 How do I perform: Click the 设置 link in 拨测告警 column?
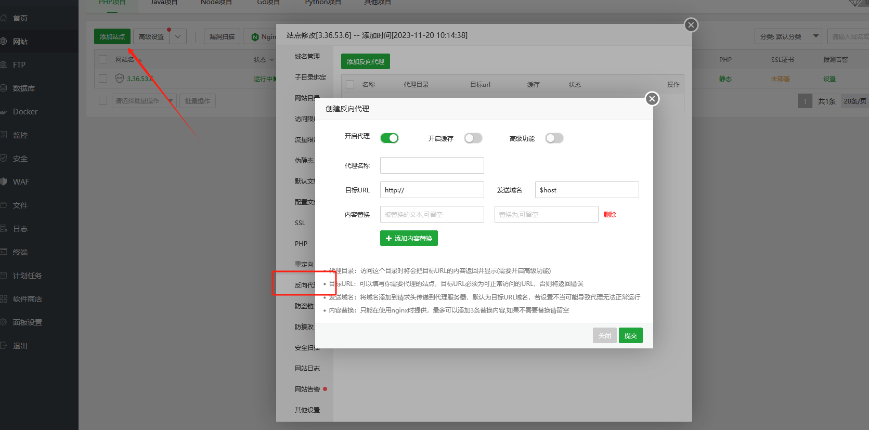point(829,79)
